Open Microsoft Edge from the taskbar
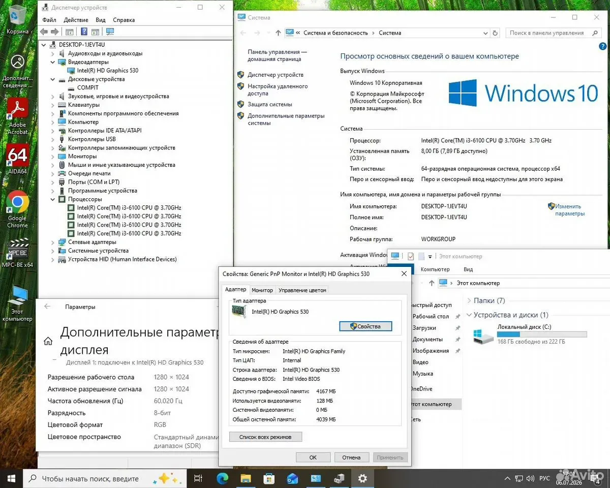Viewport: 610px width, 488px height. click(223, 478)
